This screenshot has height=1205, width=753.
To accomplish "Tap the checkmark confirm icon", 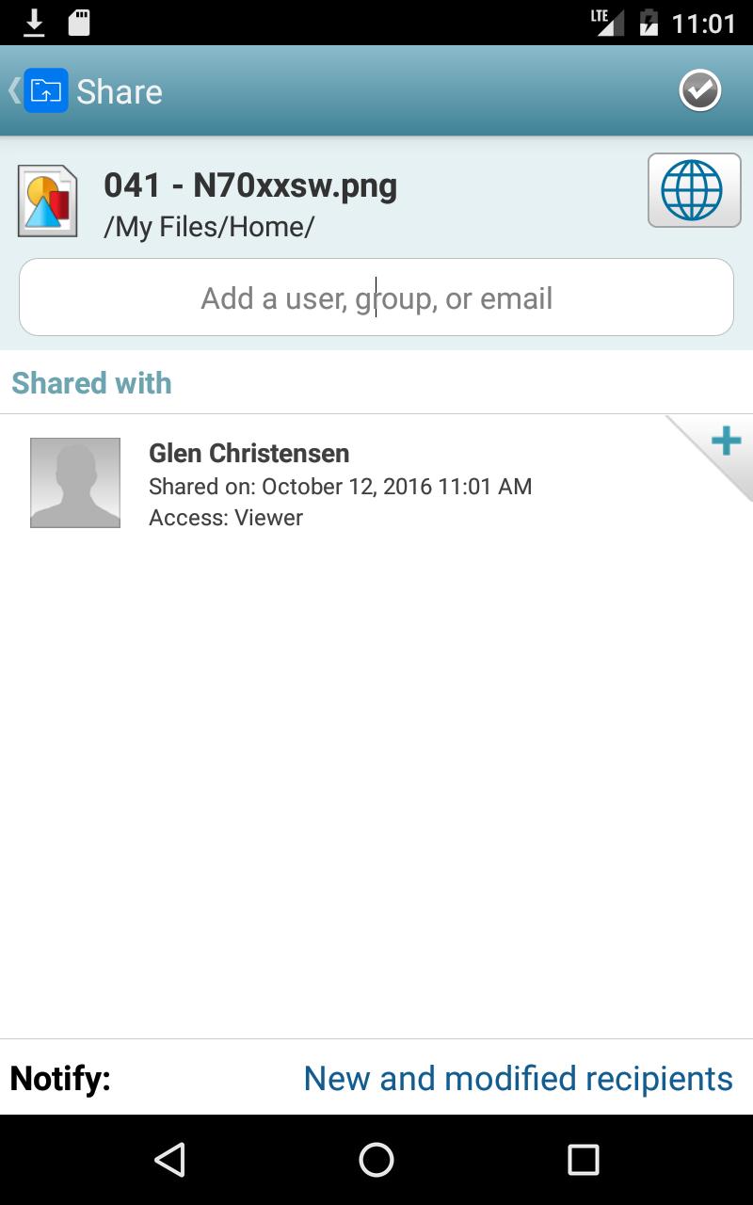I will [x=699, y=91].
